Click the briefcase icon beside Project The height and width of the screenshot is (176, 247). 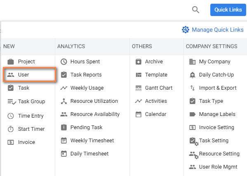tap(11, 62)
